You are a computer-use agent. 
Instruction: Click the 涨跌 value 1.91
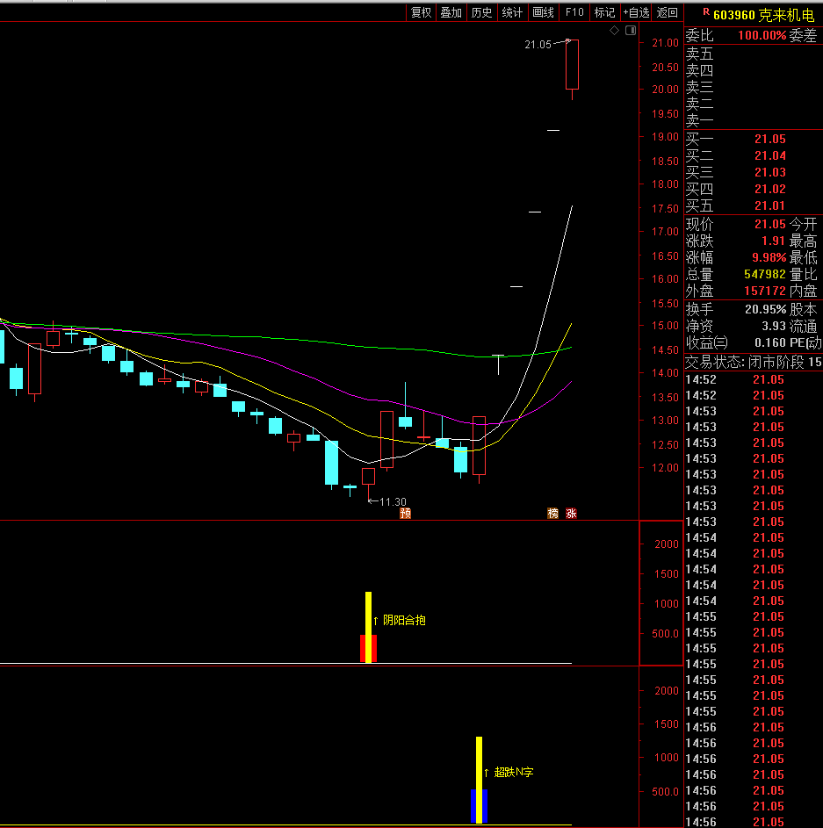[x=773, y=241]
